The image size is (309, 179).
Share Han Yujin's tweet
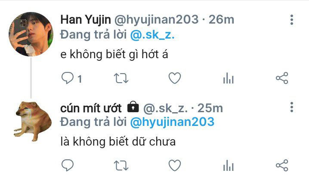pos(282,78)
